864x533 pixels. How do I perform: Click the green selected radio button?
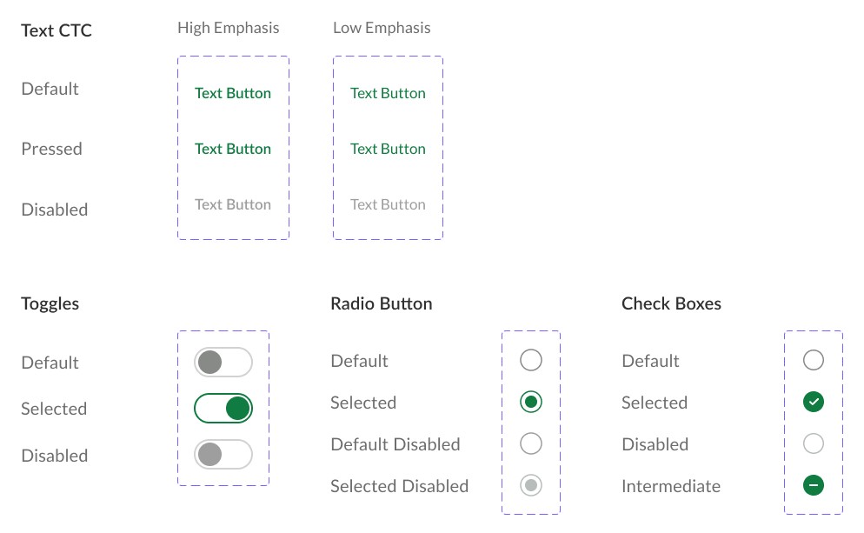pyautogui.click(x=530, y=402)
